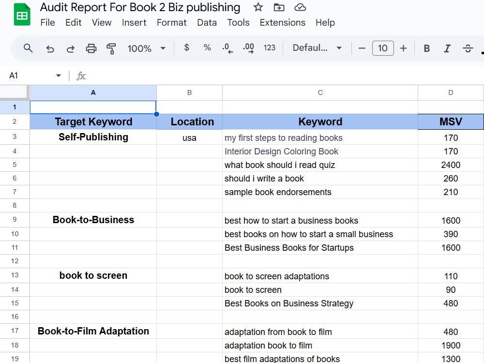Check the cloud save status icon
484x363 pixels.
[300, 7]
